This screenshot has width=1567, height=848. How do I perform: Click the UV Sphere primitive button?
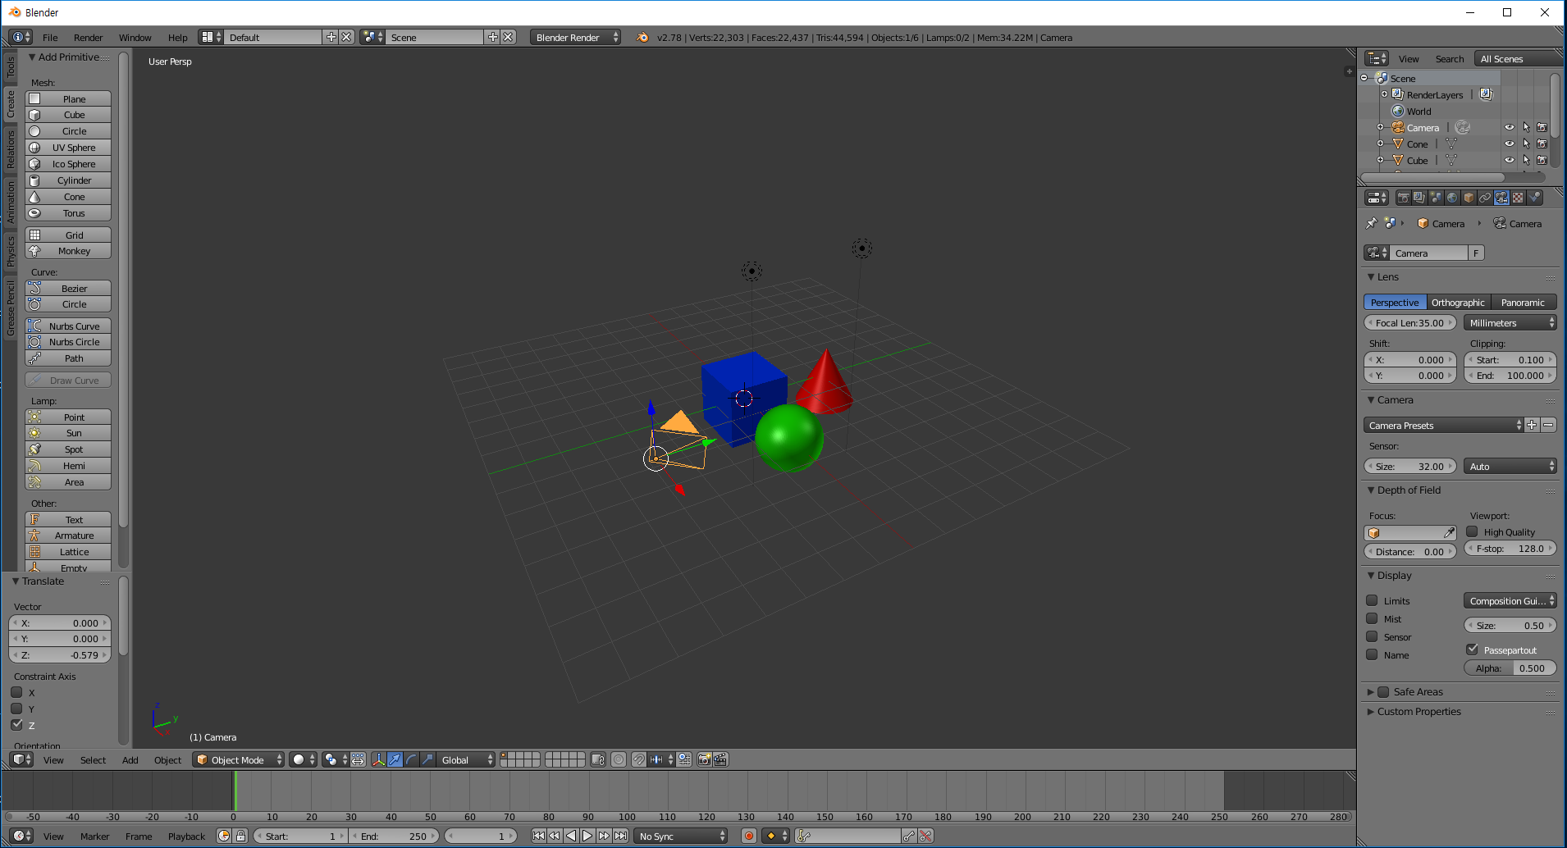point(68,147)
